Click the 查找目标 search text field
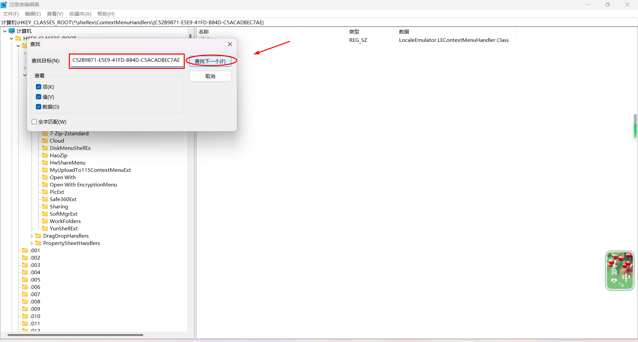 126,60
